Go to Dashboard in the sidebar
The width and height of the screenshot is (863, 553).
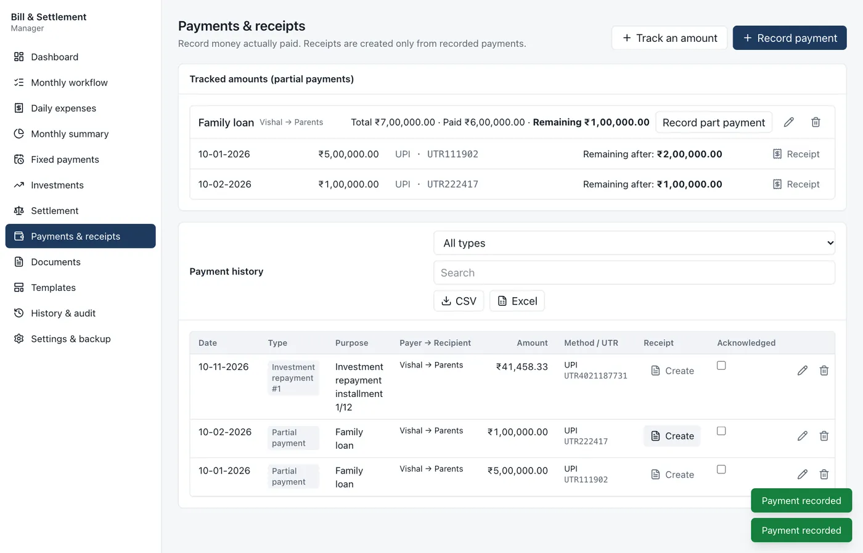click(x=80, y=57)
